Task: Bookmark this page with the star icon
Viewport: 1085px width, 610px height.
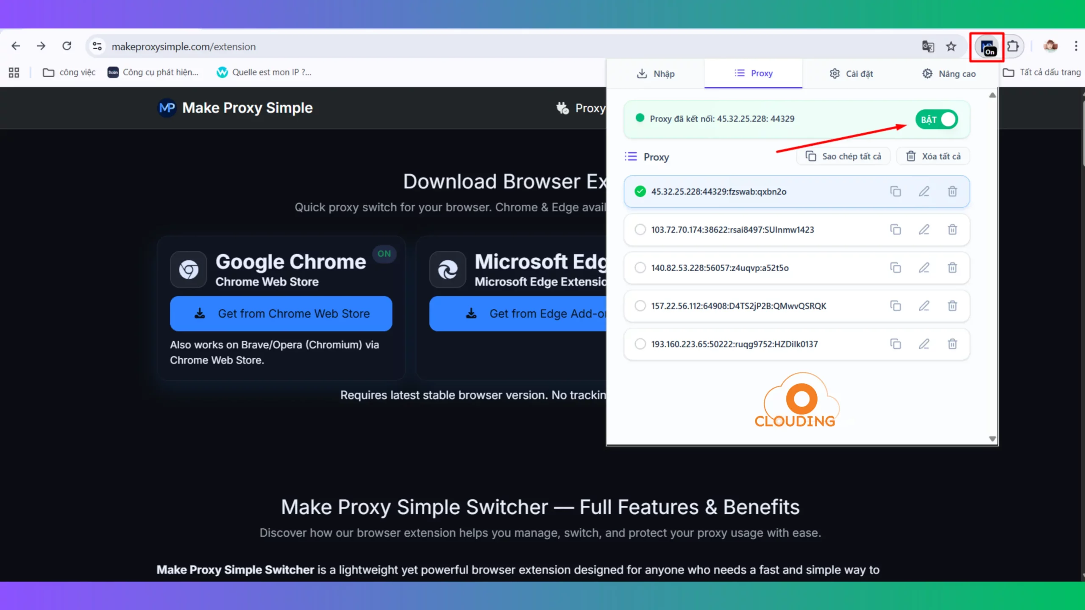Action: point(951,47)
